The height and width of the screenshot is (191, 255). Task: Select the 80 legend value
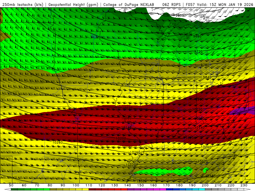pyautogui.click(x=50, y=185)
